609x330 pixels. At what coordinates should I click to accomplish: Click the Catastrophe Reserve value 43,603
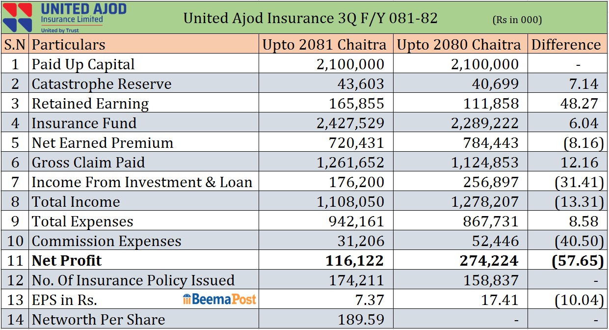pos(360,84)
